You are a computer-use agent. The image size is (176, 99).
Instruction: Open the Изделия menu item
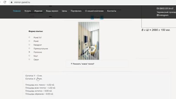pyautogui.click(x=38, y=11)
